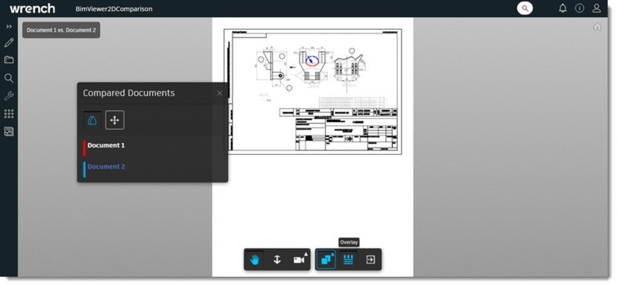Close the Compared Documents panel
The image size is (617, 286).
click(x=220, y=93)
